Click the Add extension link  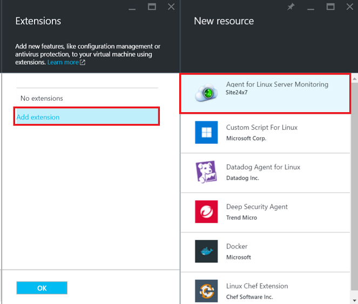click(38, 117)
